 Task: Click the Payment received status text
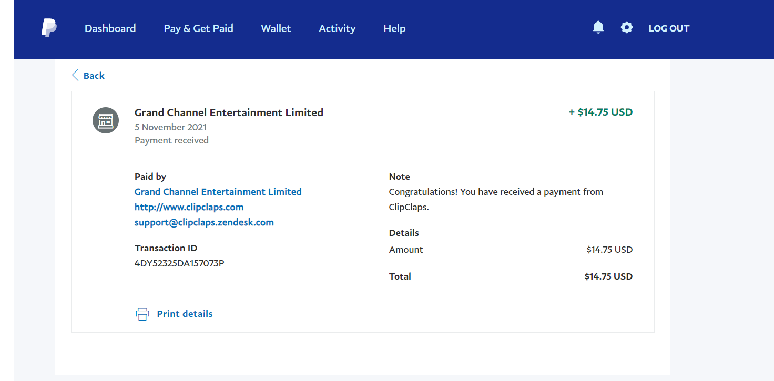click(x=171, y=140)
